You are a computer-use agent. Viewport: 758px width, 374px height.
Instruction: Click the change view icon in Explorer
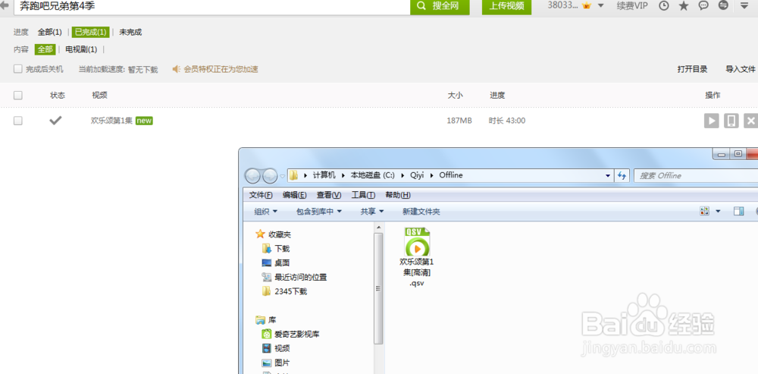click(704, 211)
